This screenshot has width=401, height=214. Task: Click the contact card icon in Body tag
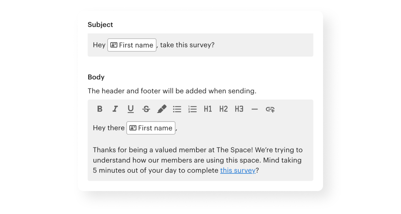(x=133, y=128)
